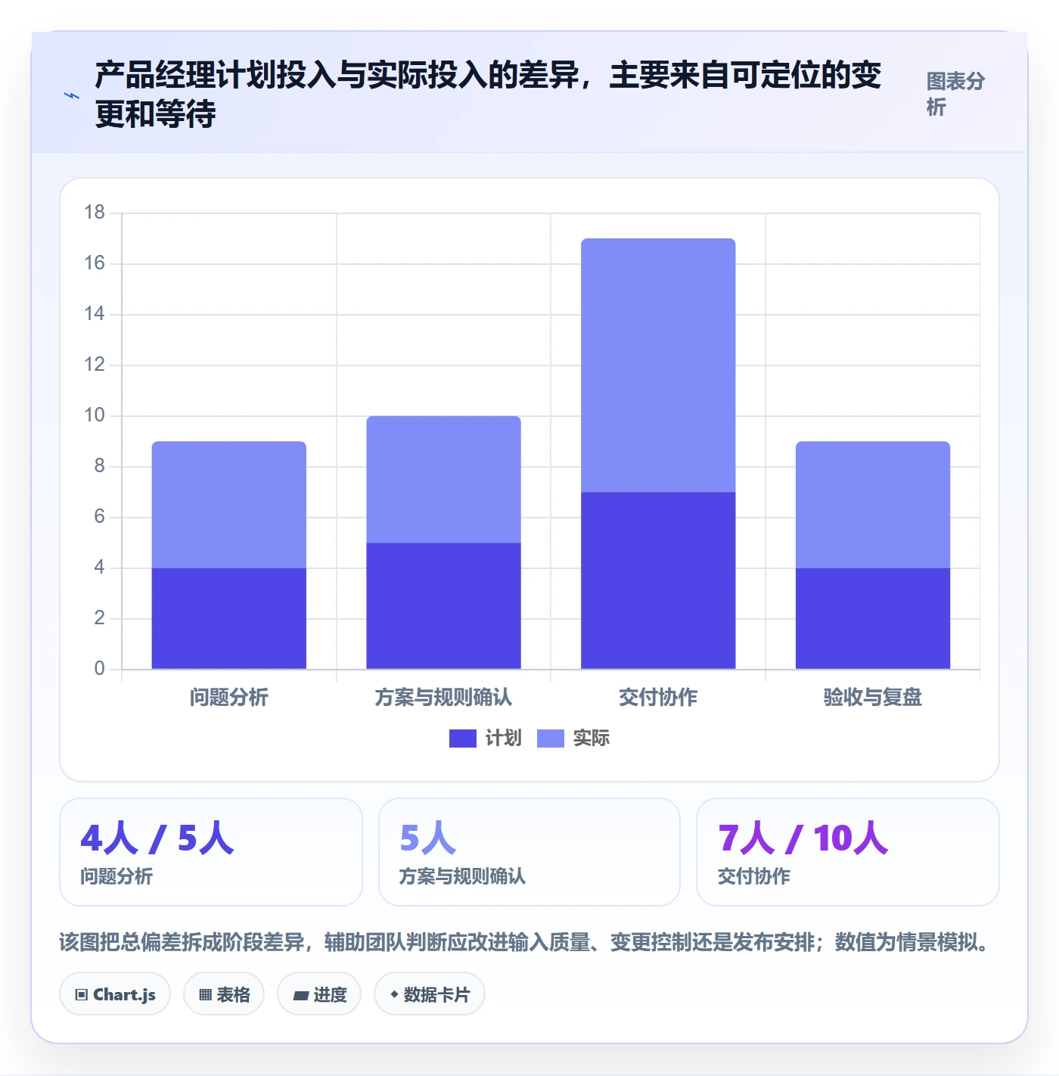Click the 验收与复盘 planned bar segment
1059x1076 pixels.
coord(873,618)
